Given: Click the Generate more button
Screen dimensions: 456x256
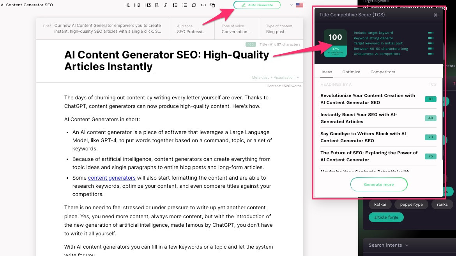Looking at the screenshot, I should click(379, 184).
